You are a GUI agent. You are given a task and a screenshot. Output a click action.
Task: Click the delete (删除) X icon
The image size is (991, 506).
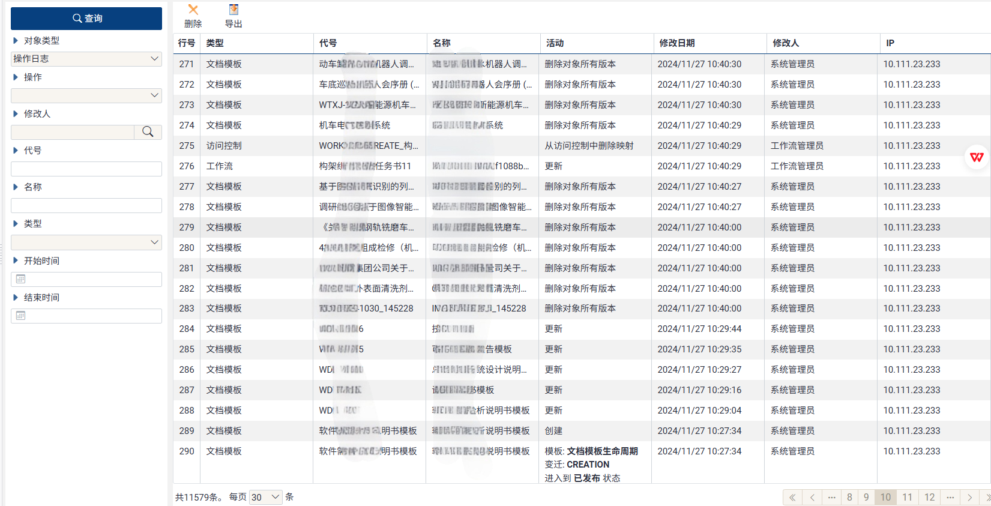coord(193,10)
